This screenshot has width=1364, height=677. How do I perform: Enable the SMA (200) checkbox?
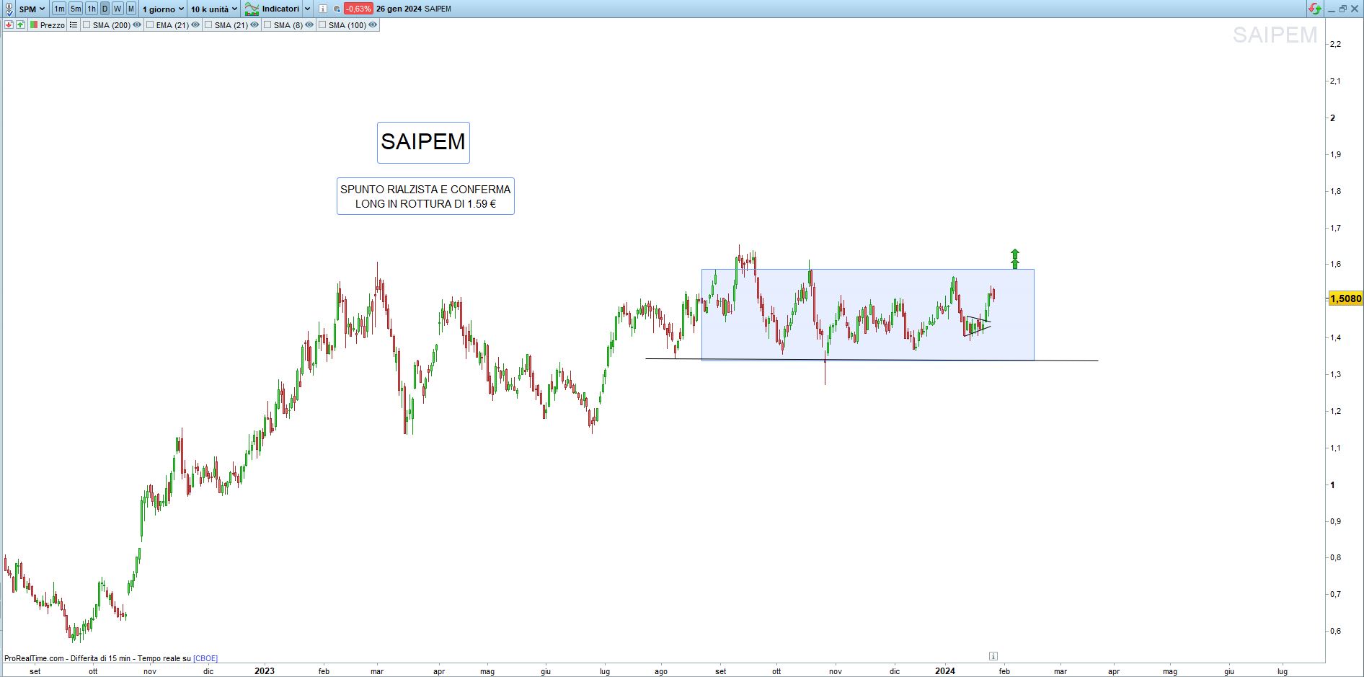87,25
